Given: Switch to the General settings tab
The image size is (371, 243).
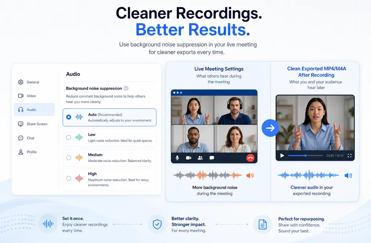Looking at the screenshot, I should [34, 82].
